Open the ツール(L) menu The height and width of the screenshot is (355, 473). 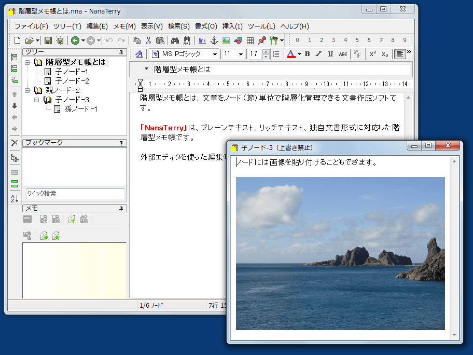(x=261, y=26)
